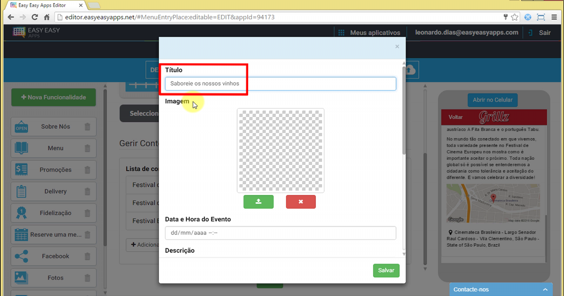Click Abrir no Celular button
This screenshot has width=564, height=296.
[x=492, y=100]
